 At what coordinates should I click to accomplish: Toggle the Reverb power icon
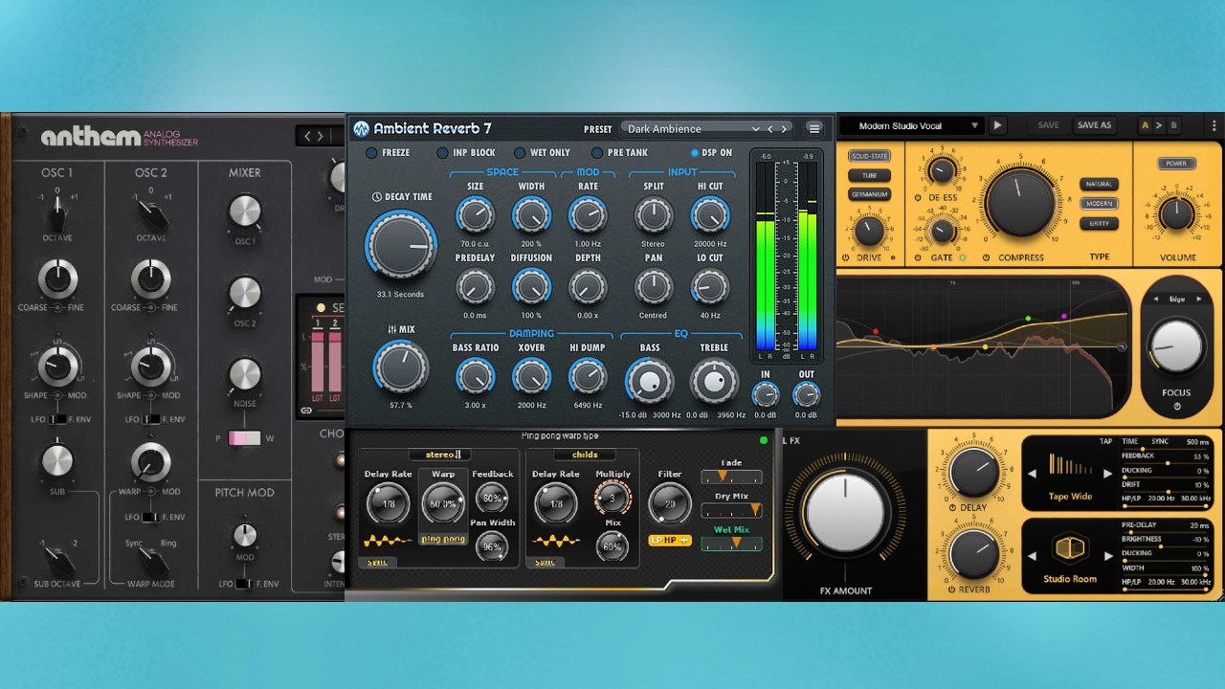pyautogui.click(x=950, y=589)
